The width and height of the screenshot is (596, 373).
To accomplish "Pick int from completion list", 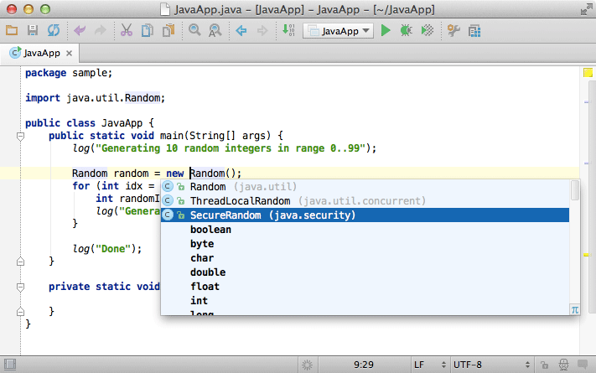I will point(365,301).
